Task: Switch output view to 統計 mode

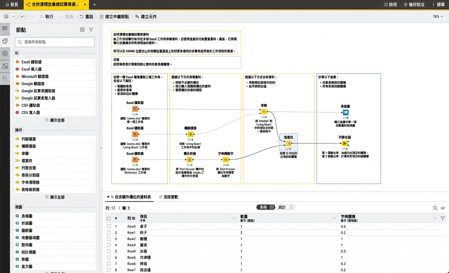Action: coord(286,207)
